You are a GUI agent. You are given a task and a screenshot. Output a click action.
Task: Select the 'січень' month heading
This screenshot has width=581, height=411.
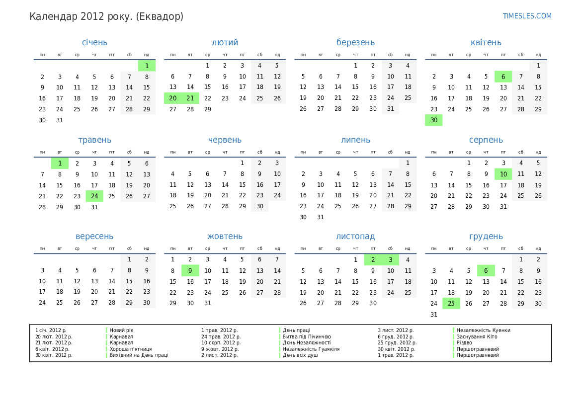[94, 43]
